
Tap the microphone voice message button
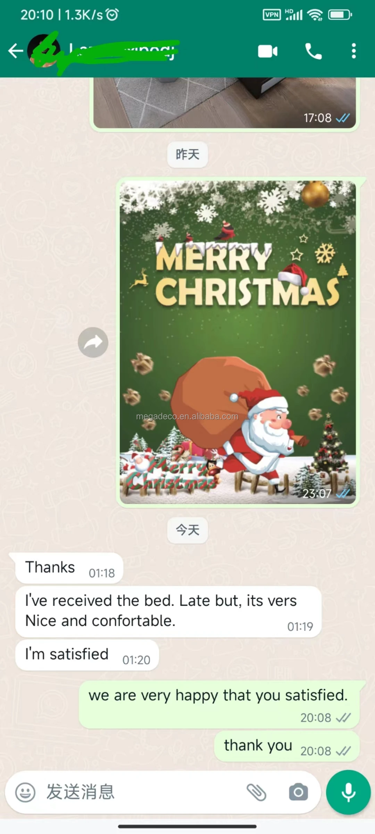point(348,792)
